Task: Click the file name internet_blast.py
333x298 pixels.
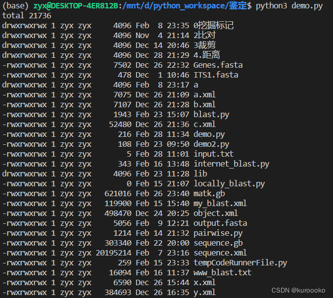Action: click(231, 164)
